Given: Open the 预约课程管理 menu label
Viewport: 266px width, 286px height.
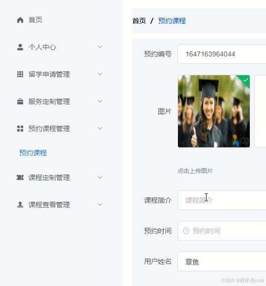Looking at the screenshot, I should [x=49, y=129].
